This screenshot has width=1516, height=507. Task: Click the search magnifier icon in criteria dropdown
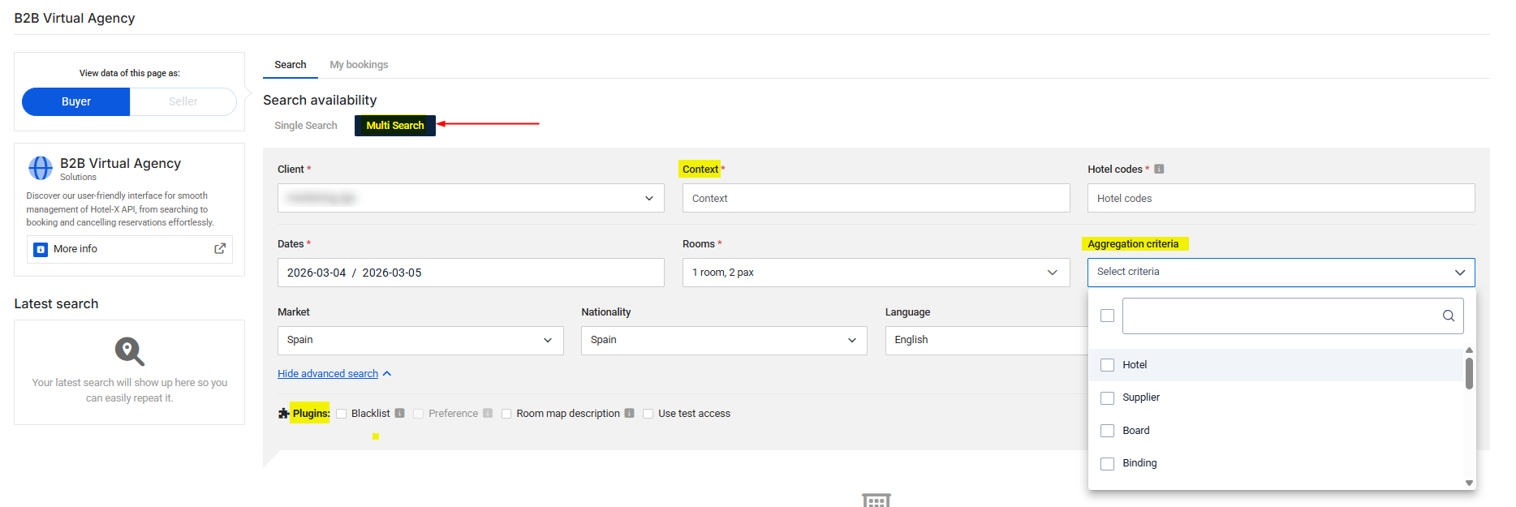pyautogui.click(x=1448, y=316)
